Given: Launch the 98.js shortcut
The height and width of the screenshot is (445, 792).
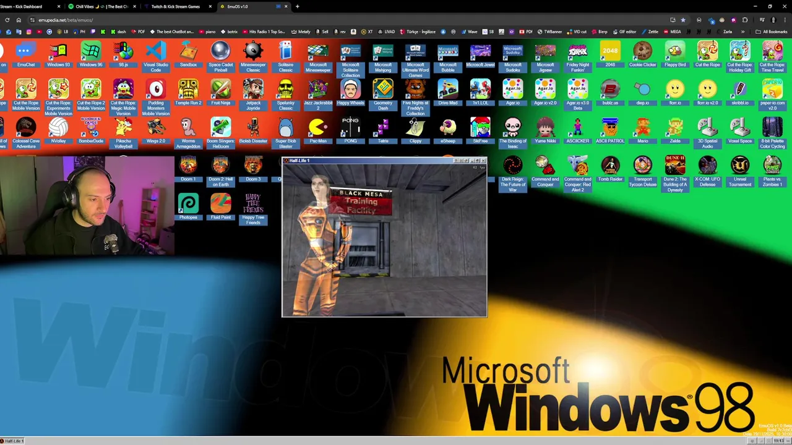Looking at the screenshot, I should click(x=123, y=54).
